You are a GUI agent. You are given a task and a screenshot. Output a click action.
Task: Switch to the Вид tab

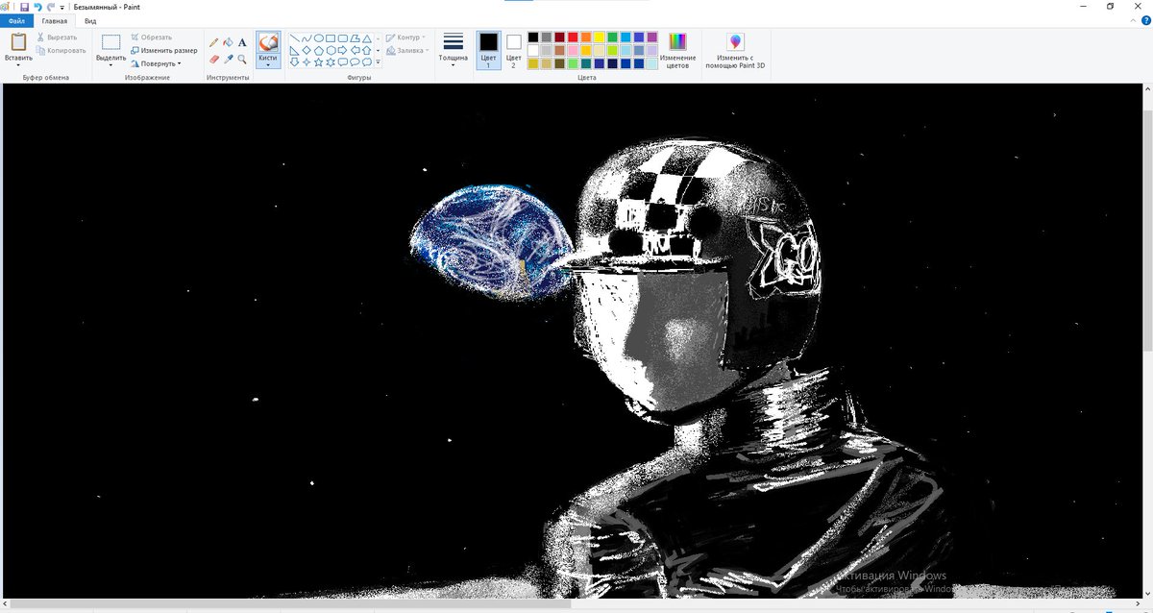click(90, 20)
